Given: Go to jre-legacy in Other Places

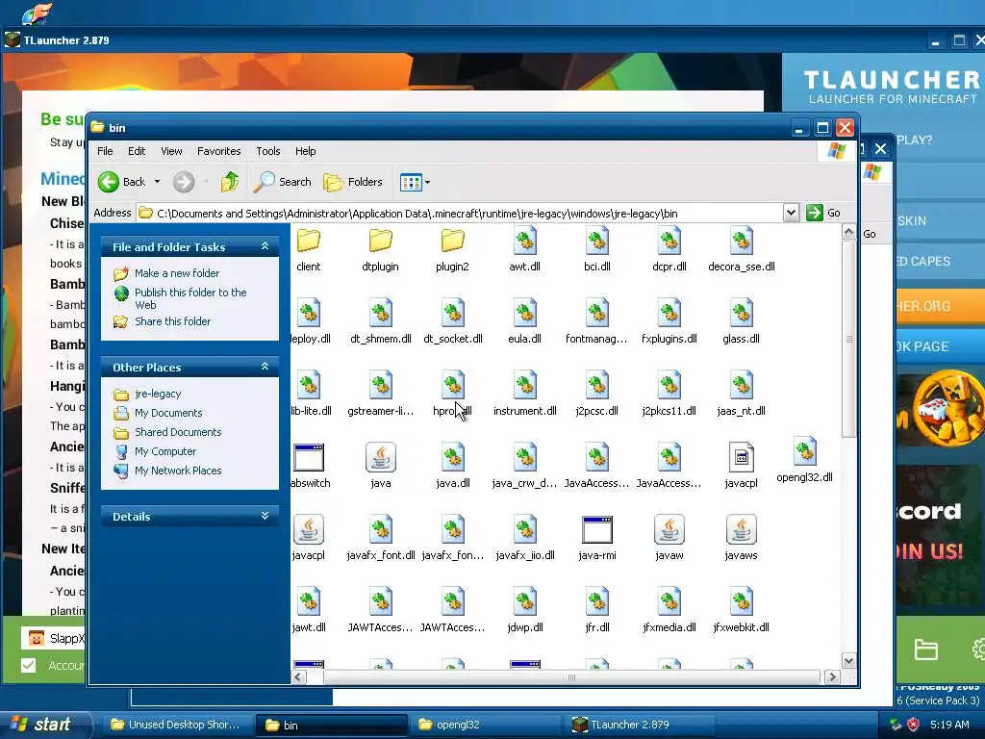Looking at the screenshot, I should (x=158, y=394).
